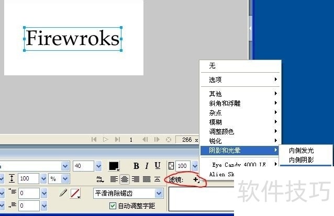Viewport: 334px width, 216px height.
Task: Click the font size field showing 40
Action: (83, 166)
